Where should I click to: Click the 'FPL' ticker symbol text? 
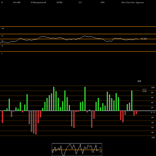click(x=103, y=2)
